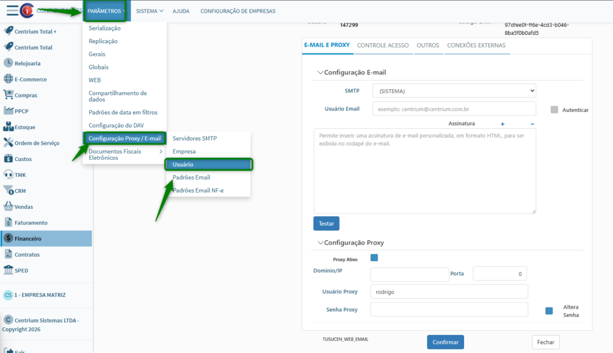Screen dimensions: 613x353
Task: Collapse the Configuração E-mail section
Action: click(x=320, y=72)
